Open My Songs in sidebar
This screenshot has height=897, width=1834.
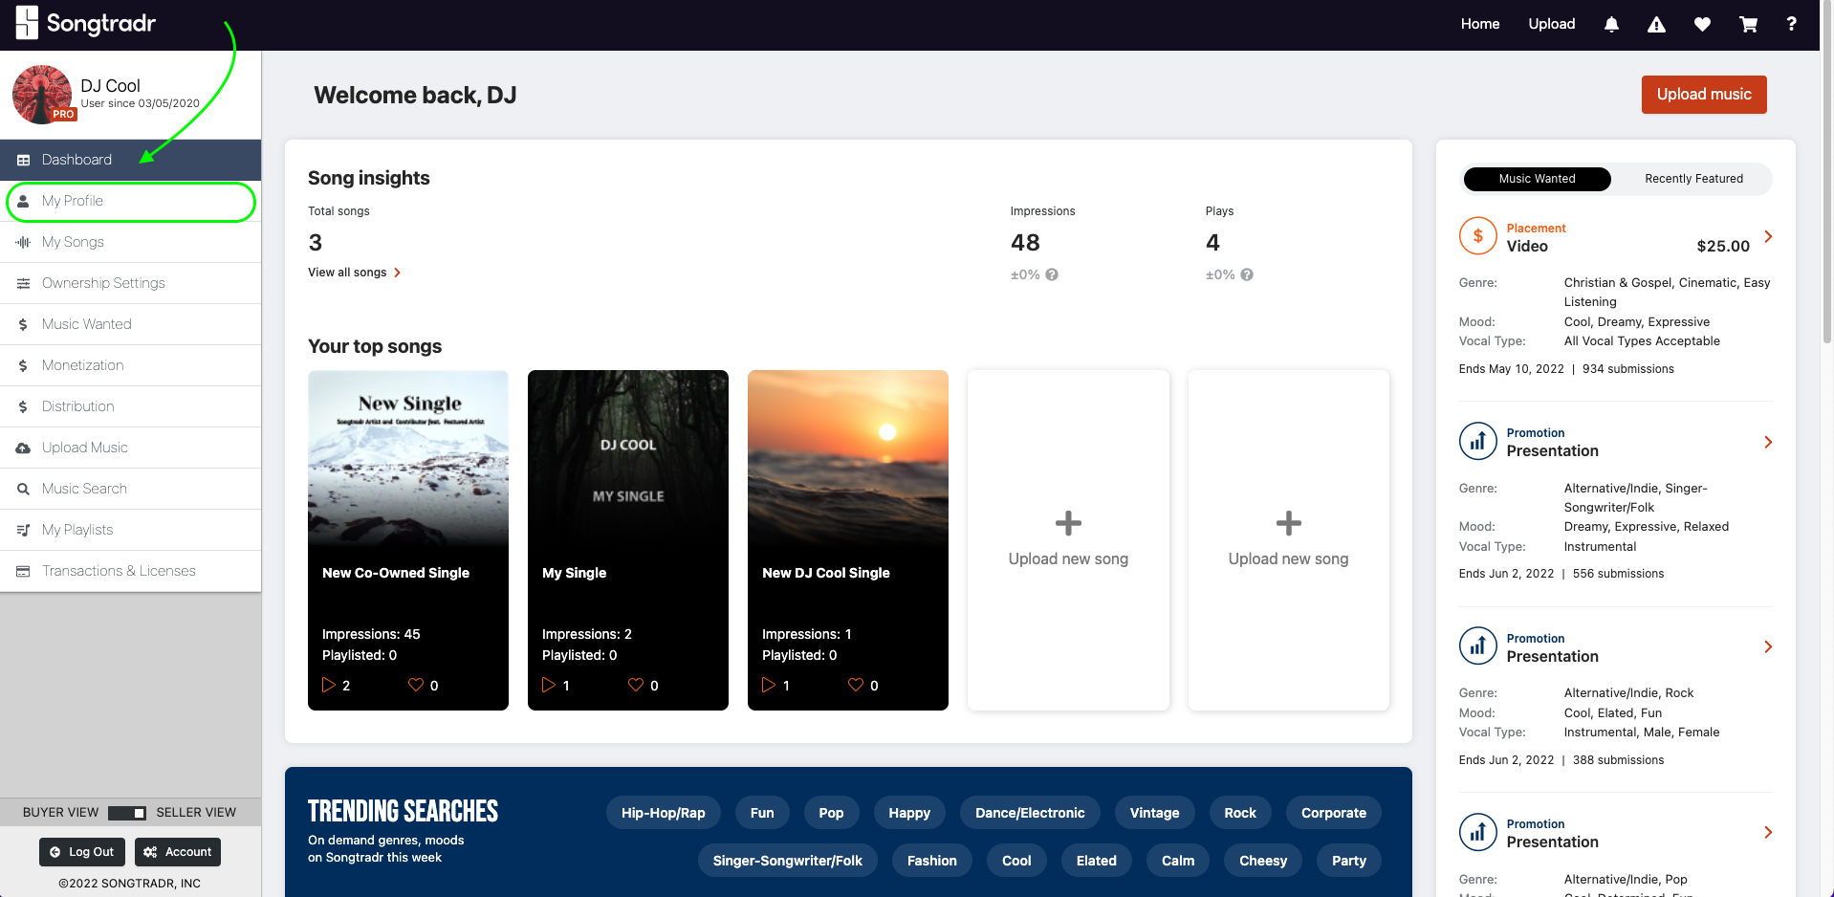pos(130,242)
